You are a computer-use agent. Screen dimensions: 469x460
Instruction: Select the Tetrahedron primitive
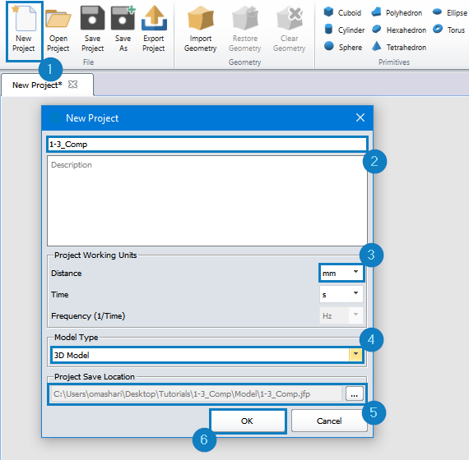click(399, 47)
